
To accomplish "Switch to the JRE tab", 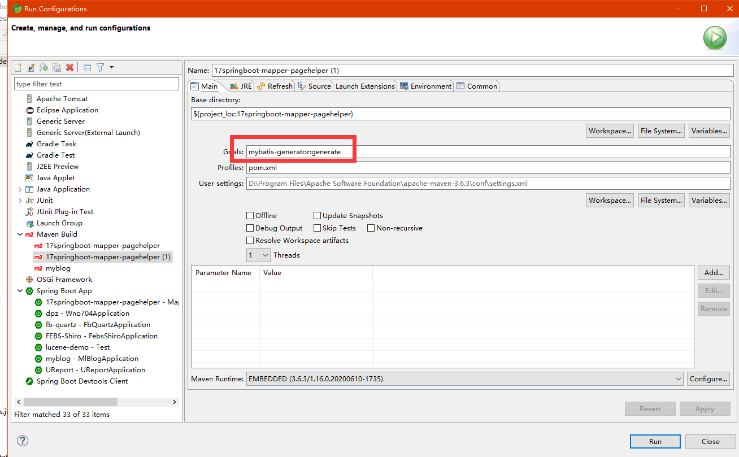I will pyautogui.click(x=241, y=86).
